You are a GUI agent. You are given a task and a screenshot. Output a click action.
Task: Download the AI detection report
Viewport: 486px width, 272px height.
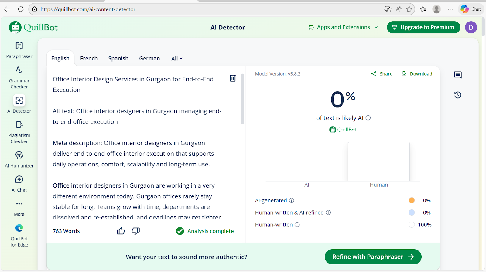417,74
